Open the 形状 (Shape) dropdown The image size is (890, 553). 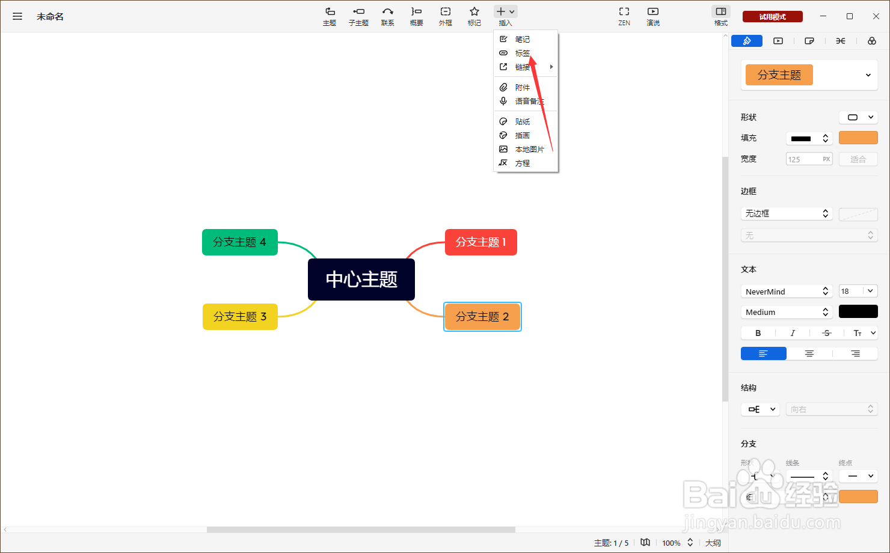point(858,117)
